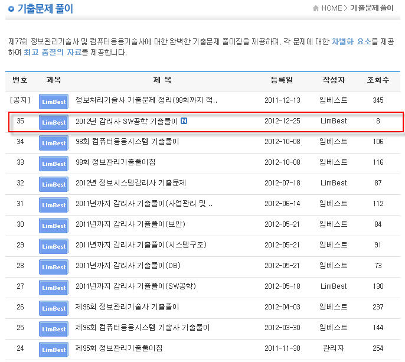The image size is (405, 362).
Task: Click the LimBest badge in row 29
Action: [54, 246]
